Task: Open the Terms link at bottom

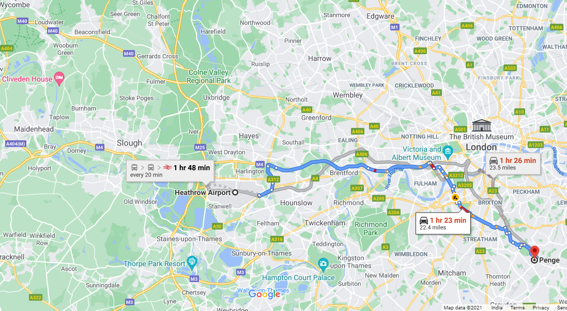Action: [517, 308]
